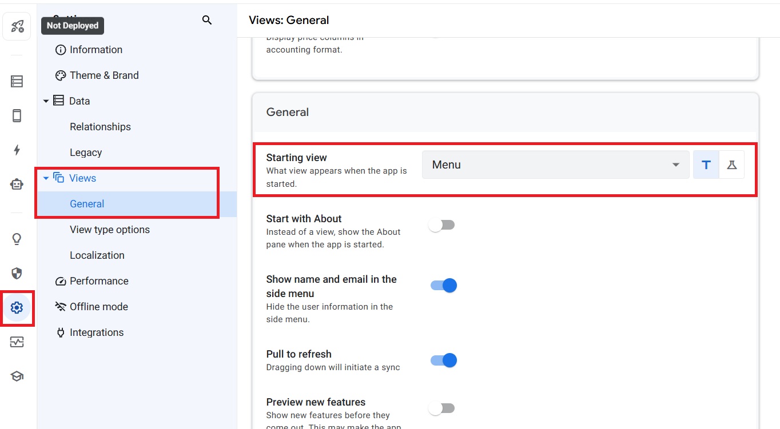780x429 pixels.
Task: Toggle the Preview new features switch
Action: coord(442,408)
